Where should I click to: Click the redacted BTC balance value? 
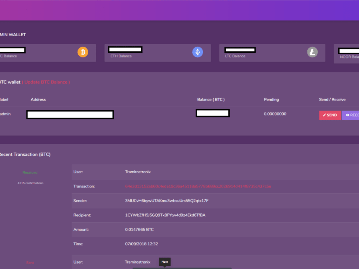213,113
